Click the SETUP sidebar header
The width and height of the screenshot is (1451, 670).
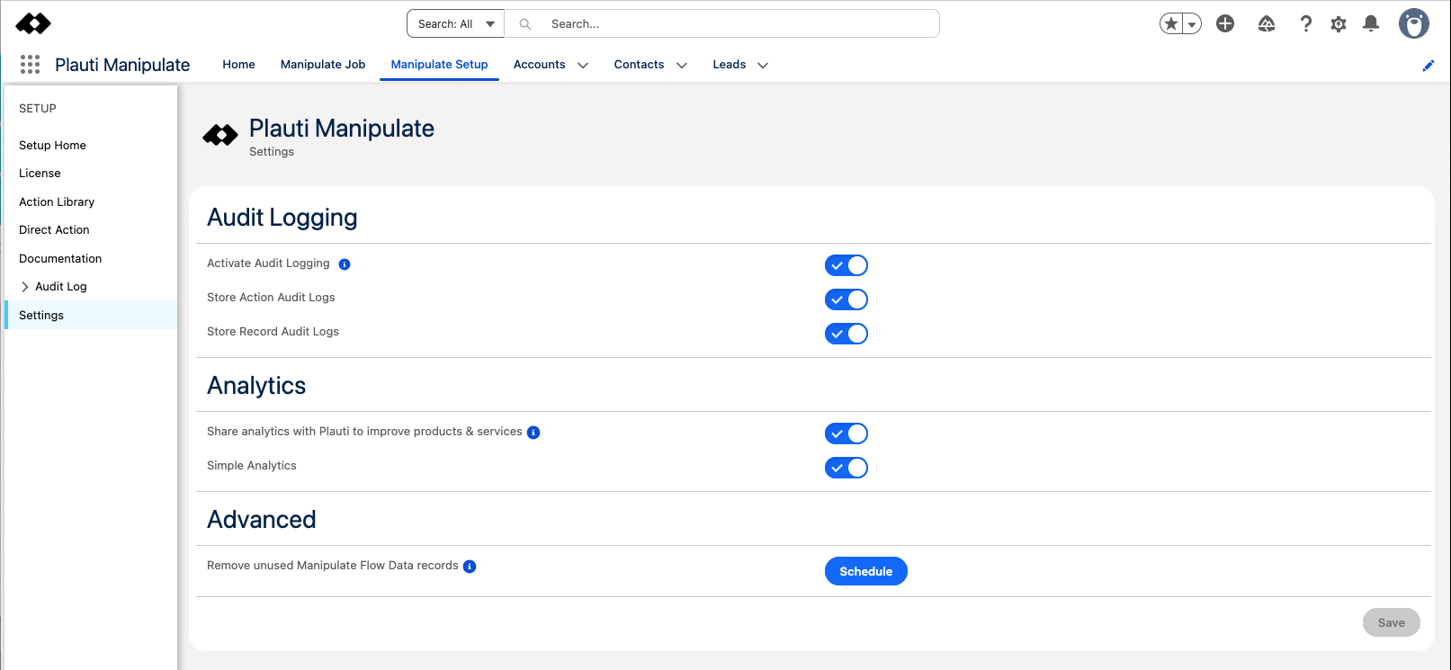click(38, 109)
